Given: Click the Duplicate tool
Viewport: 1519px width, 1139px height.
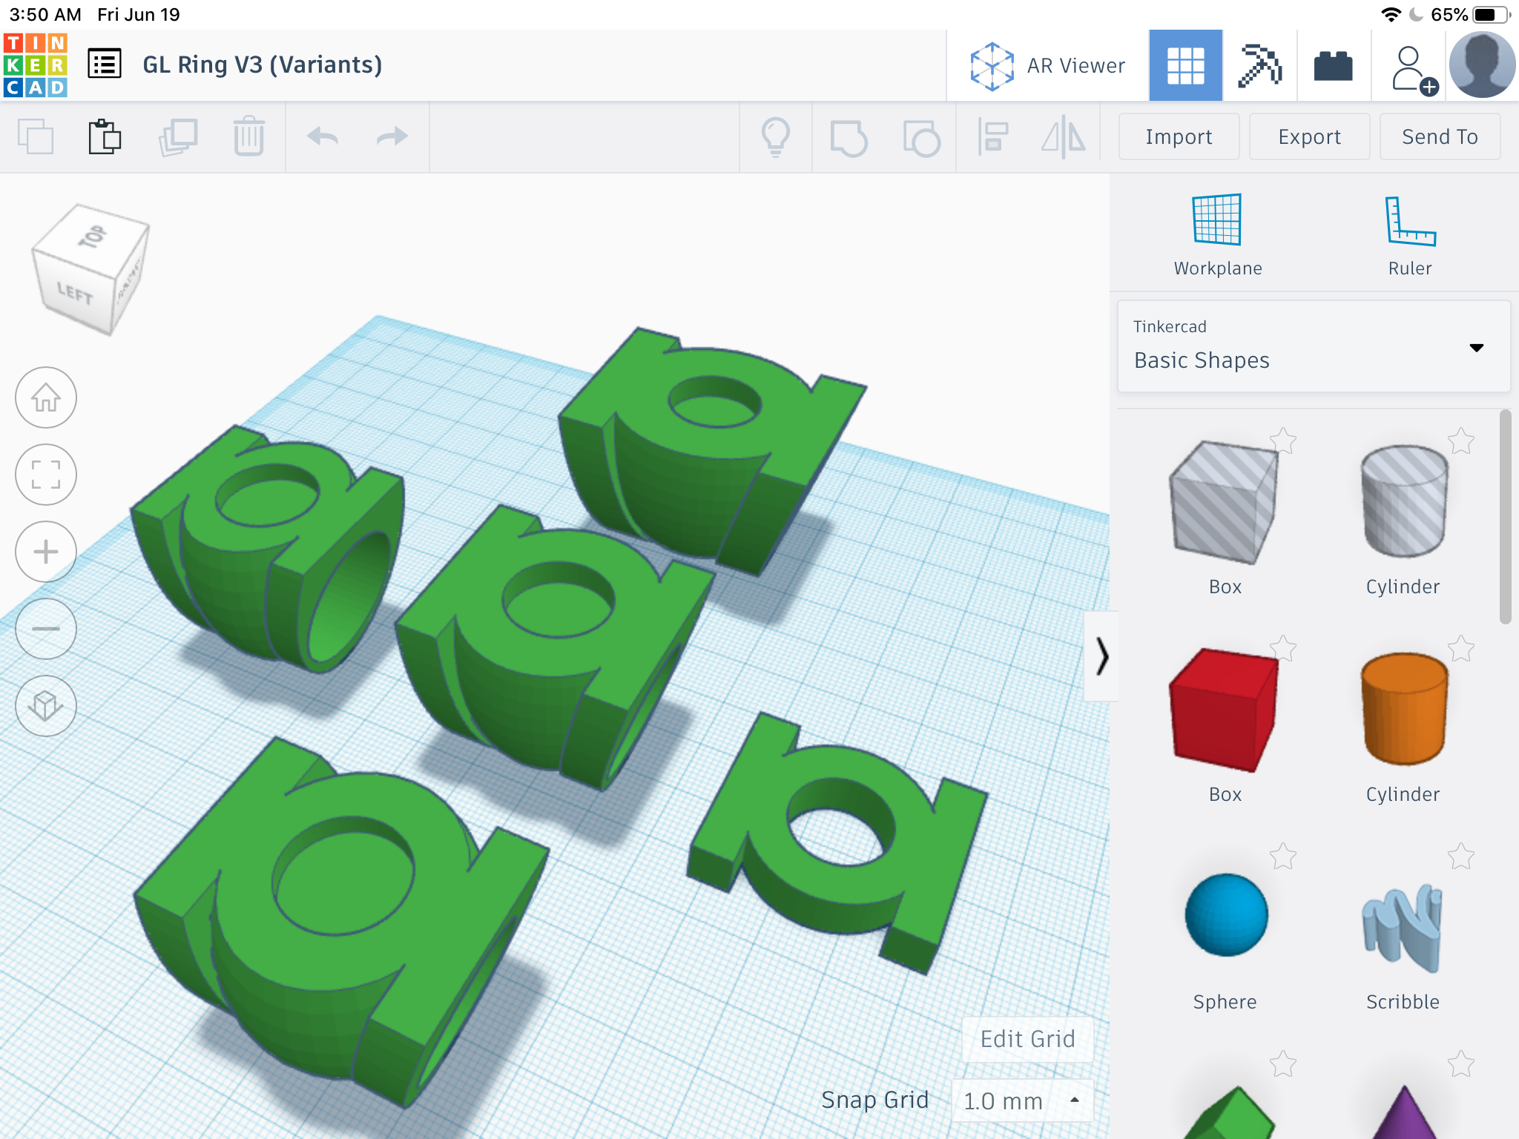Looking at the screenshot, I should tap(178, 137).
